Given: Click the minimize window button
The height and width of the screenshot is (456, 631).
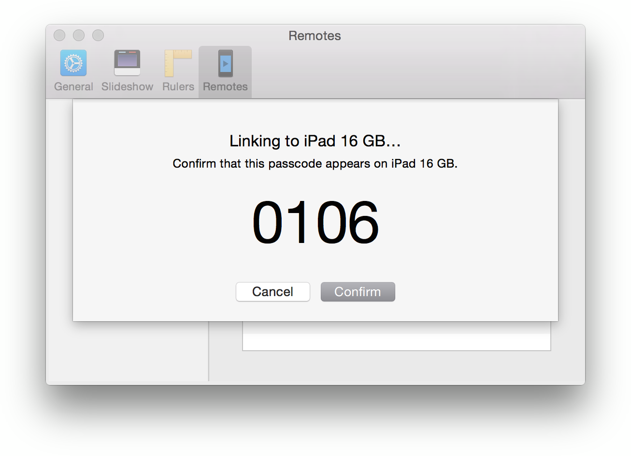Looking at the screenshot, I should click(x=79, y=35).
